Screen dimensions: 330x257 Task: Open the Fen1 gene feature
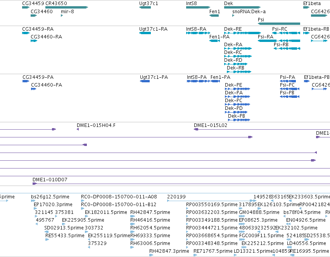214,16
